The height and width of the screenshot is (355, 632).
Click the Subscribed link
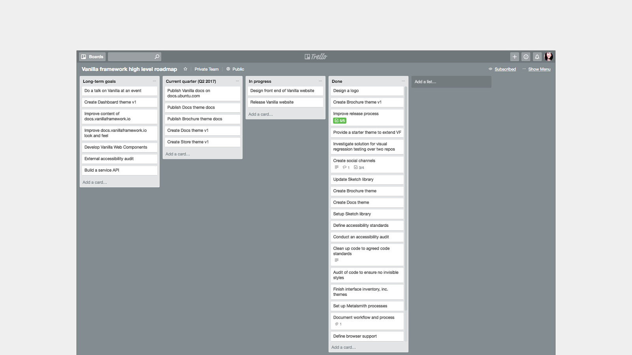tap(505, 69)
